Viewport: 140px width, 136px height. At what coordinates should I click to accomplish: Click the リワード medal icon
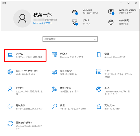pos(75,22)
